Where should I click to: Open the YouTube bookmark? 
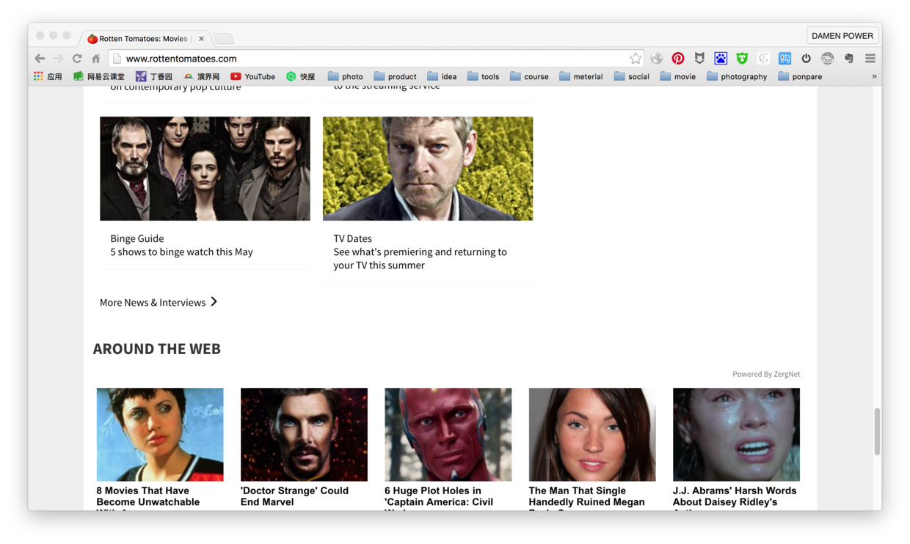(x=252, y=76)
